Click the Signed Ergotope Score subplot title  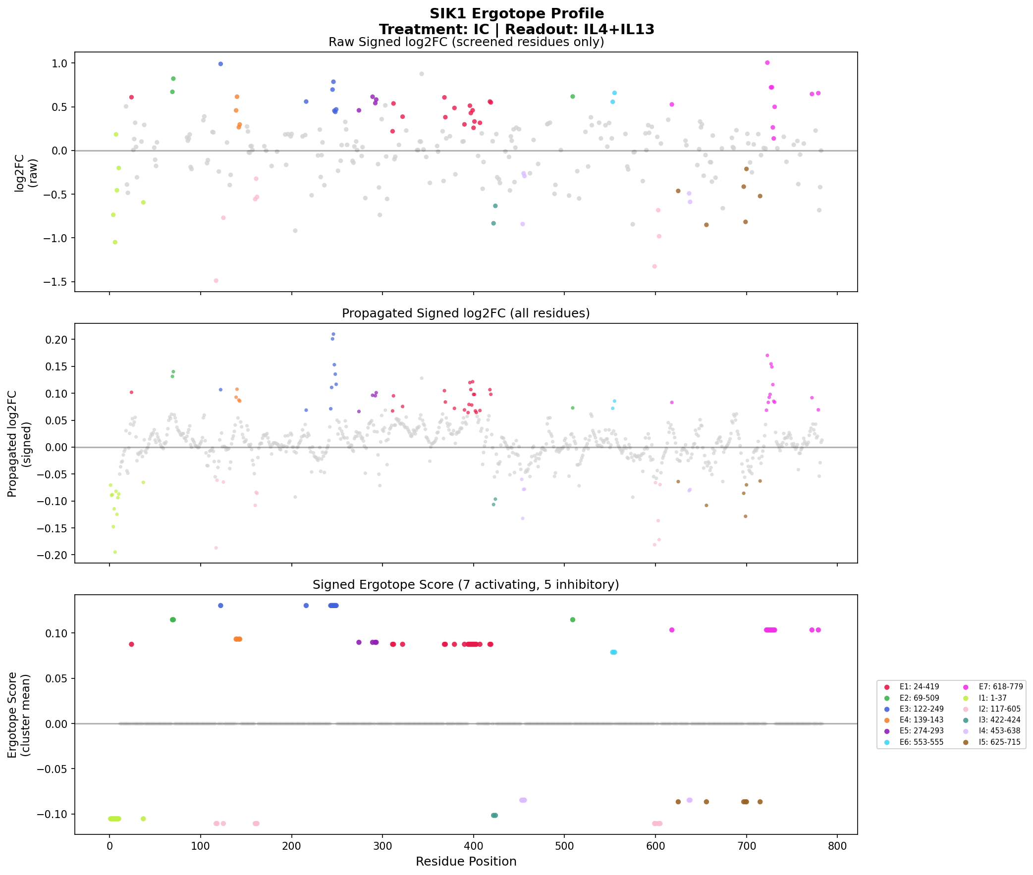465,585
